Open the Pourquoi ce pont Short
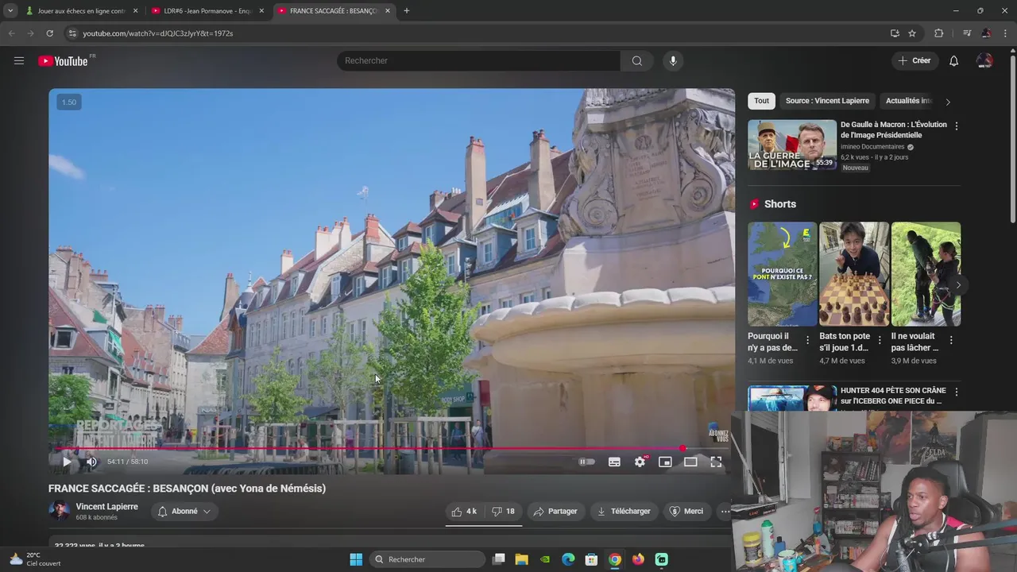This screenshot has width=1017, height=572. pyautogui.click(x=782, y=274)
